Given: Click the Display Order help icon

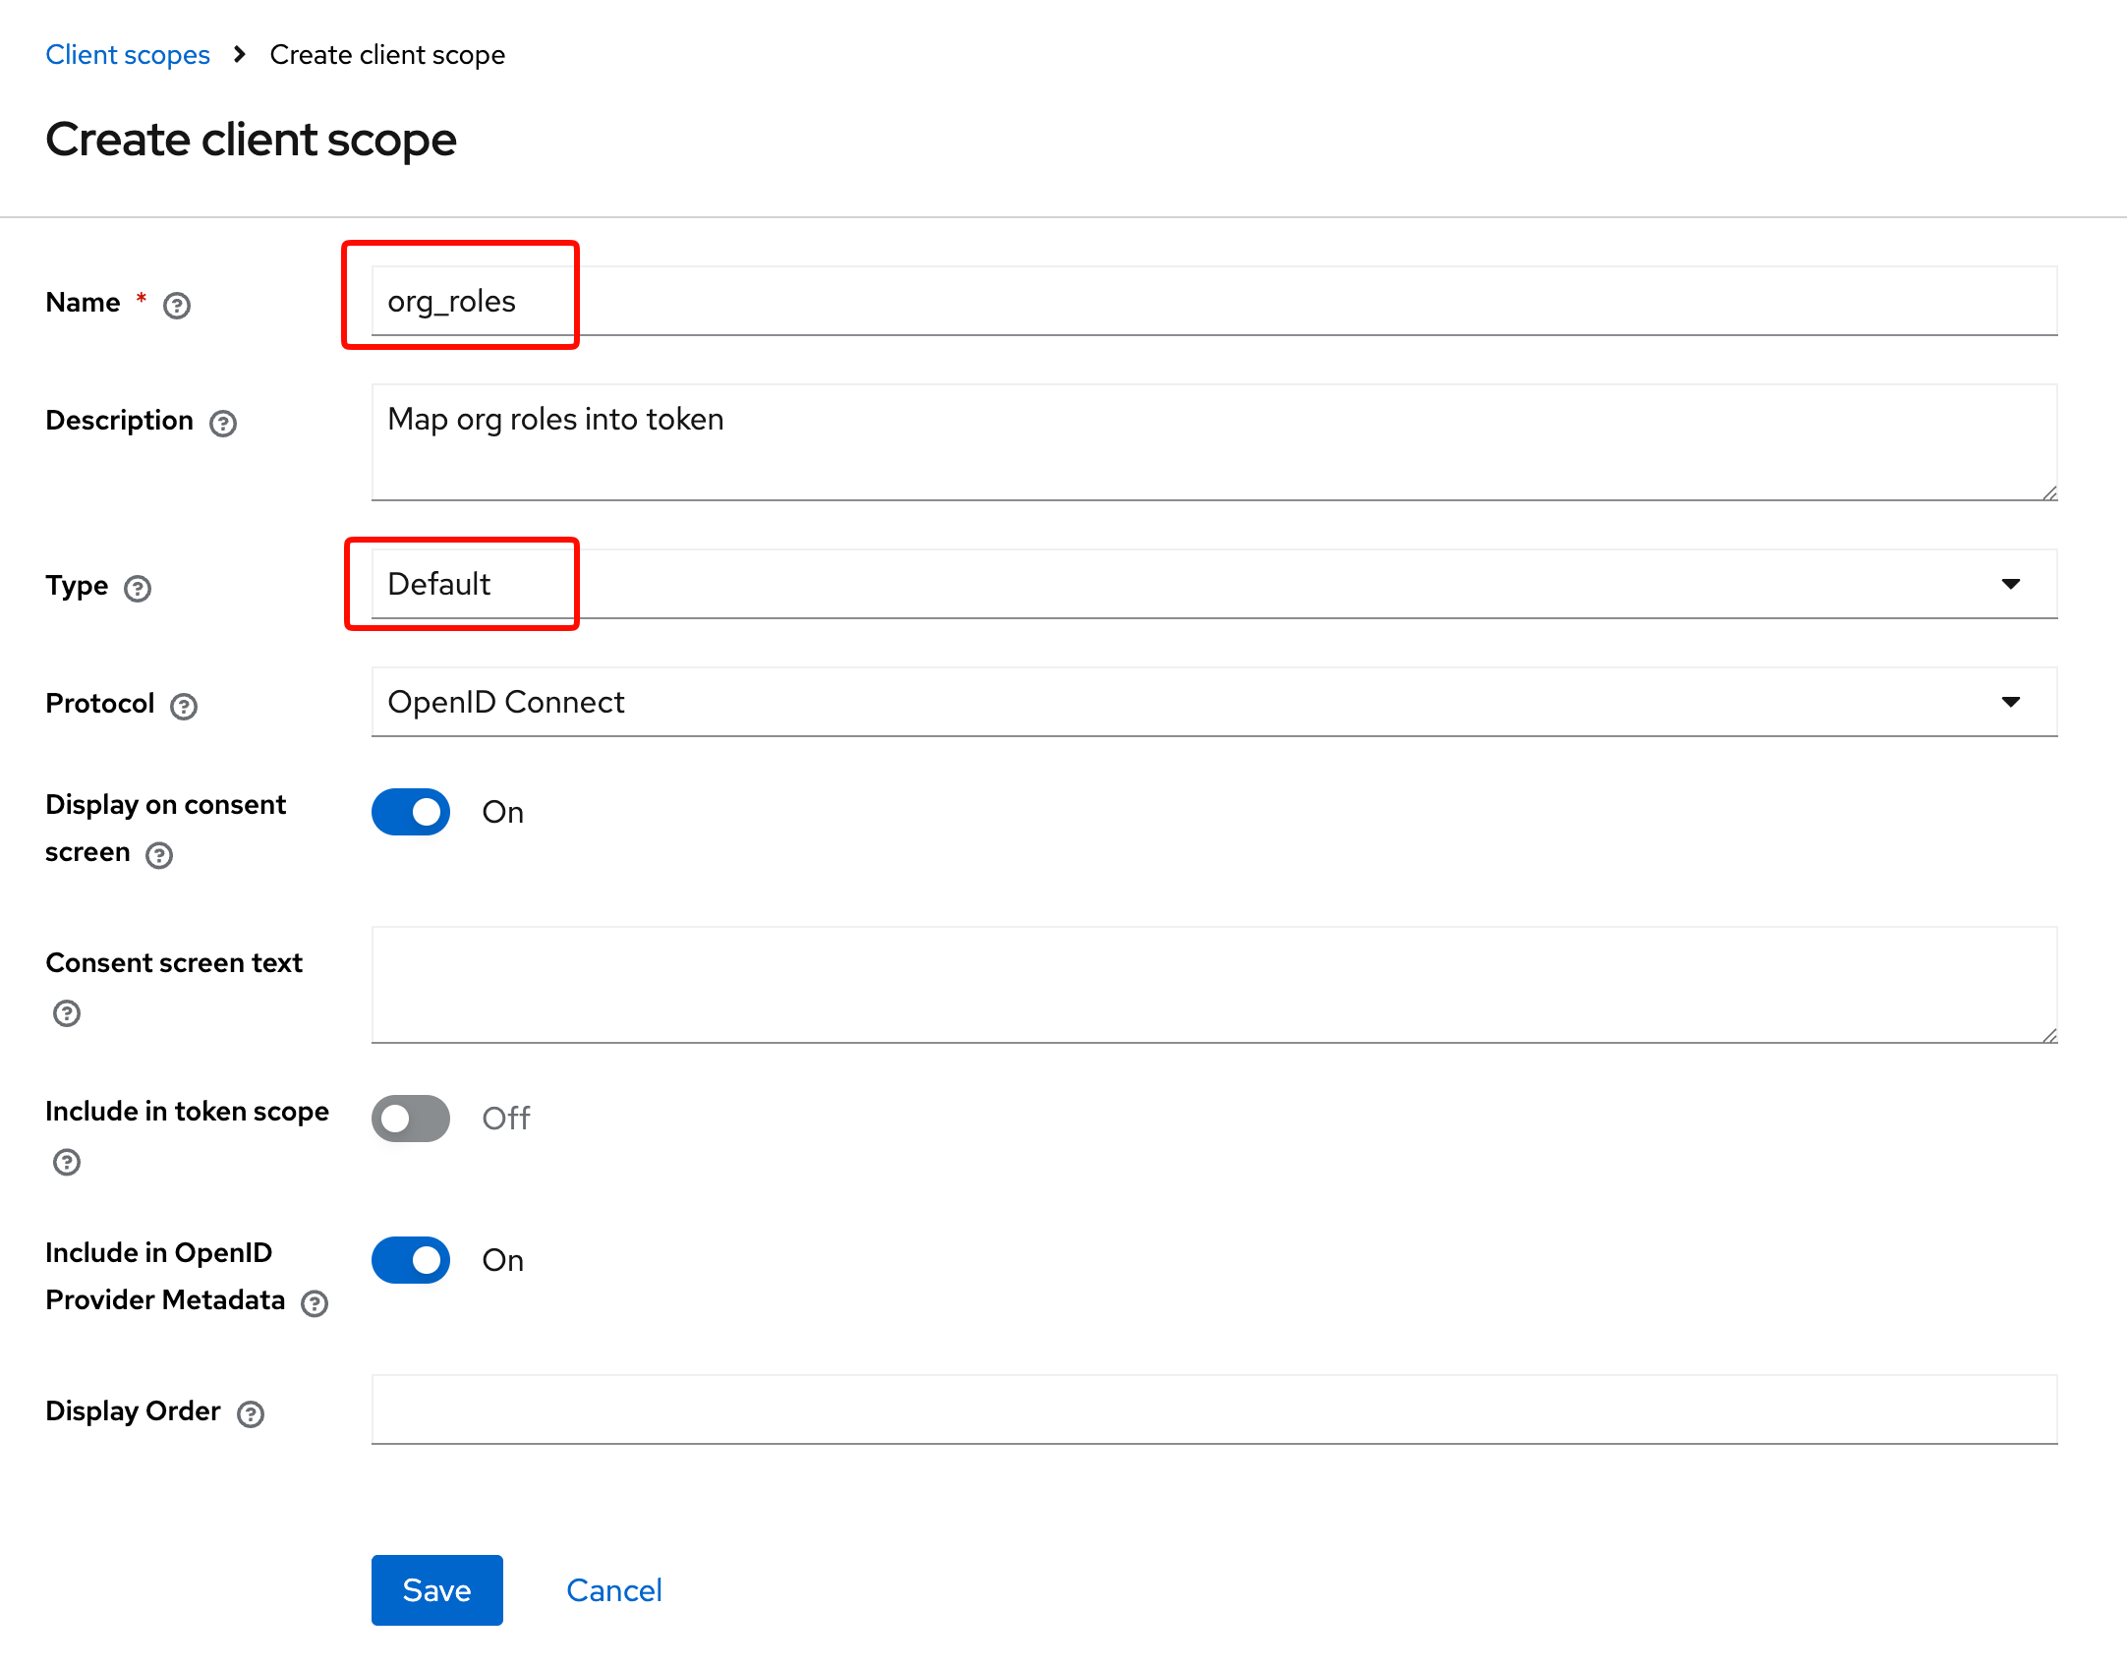Looking at the screenshot, I should coord(251,1414).
